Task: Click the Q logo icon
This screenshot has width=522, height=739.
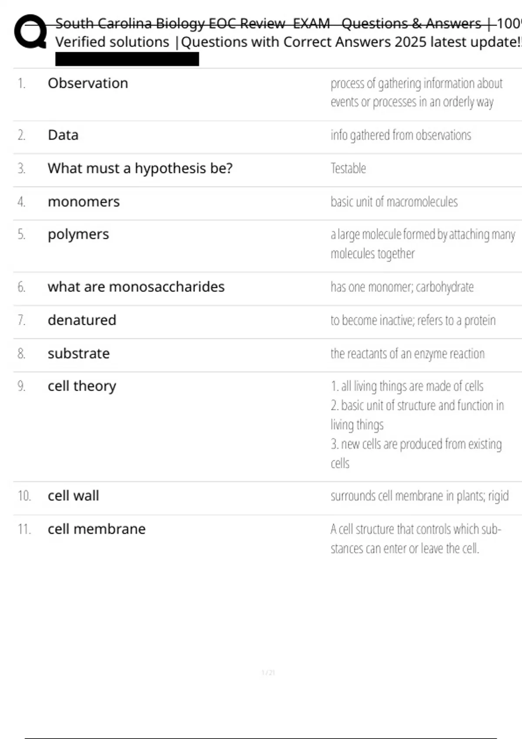Action: pyautogui.click(x=30, y=32)
